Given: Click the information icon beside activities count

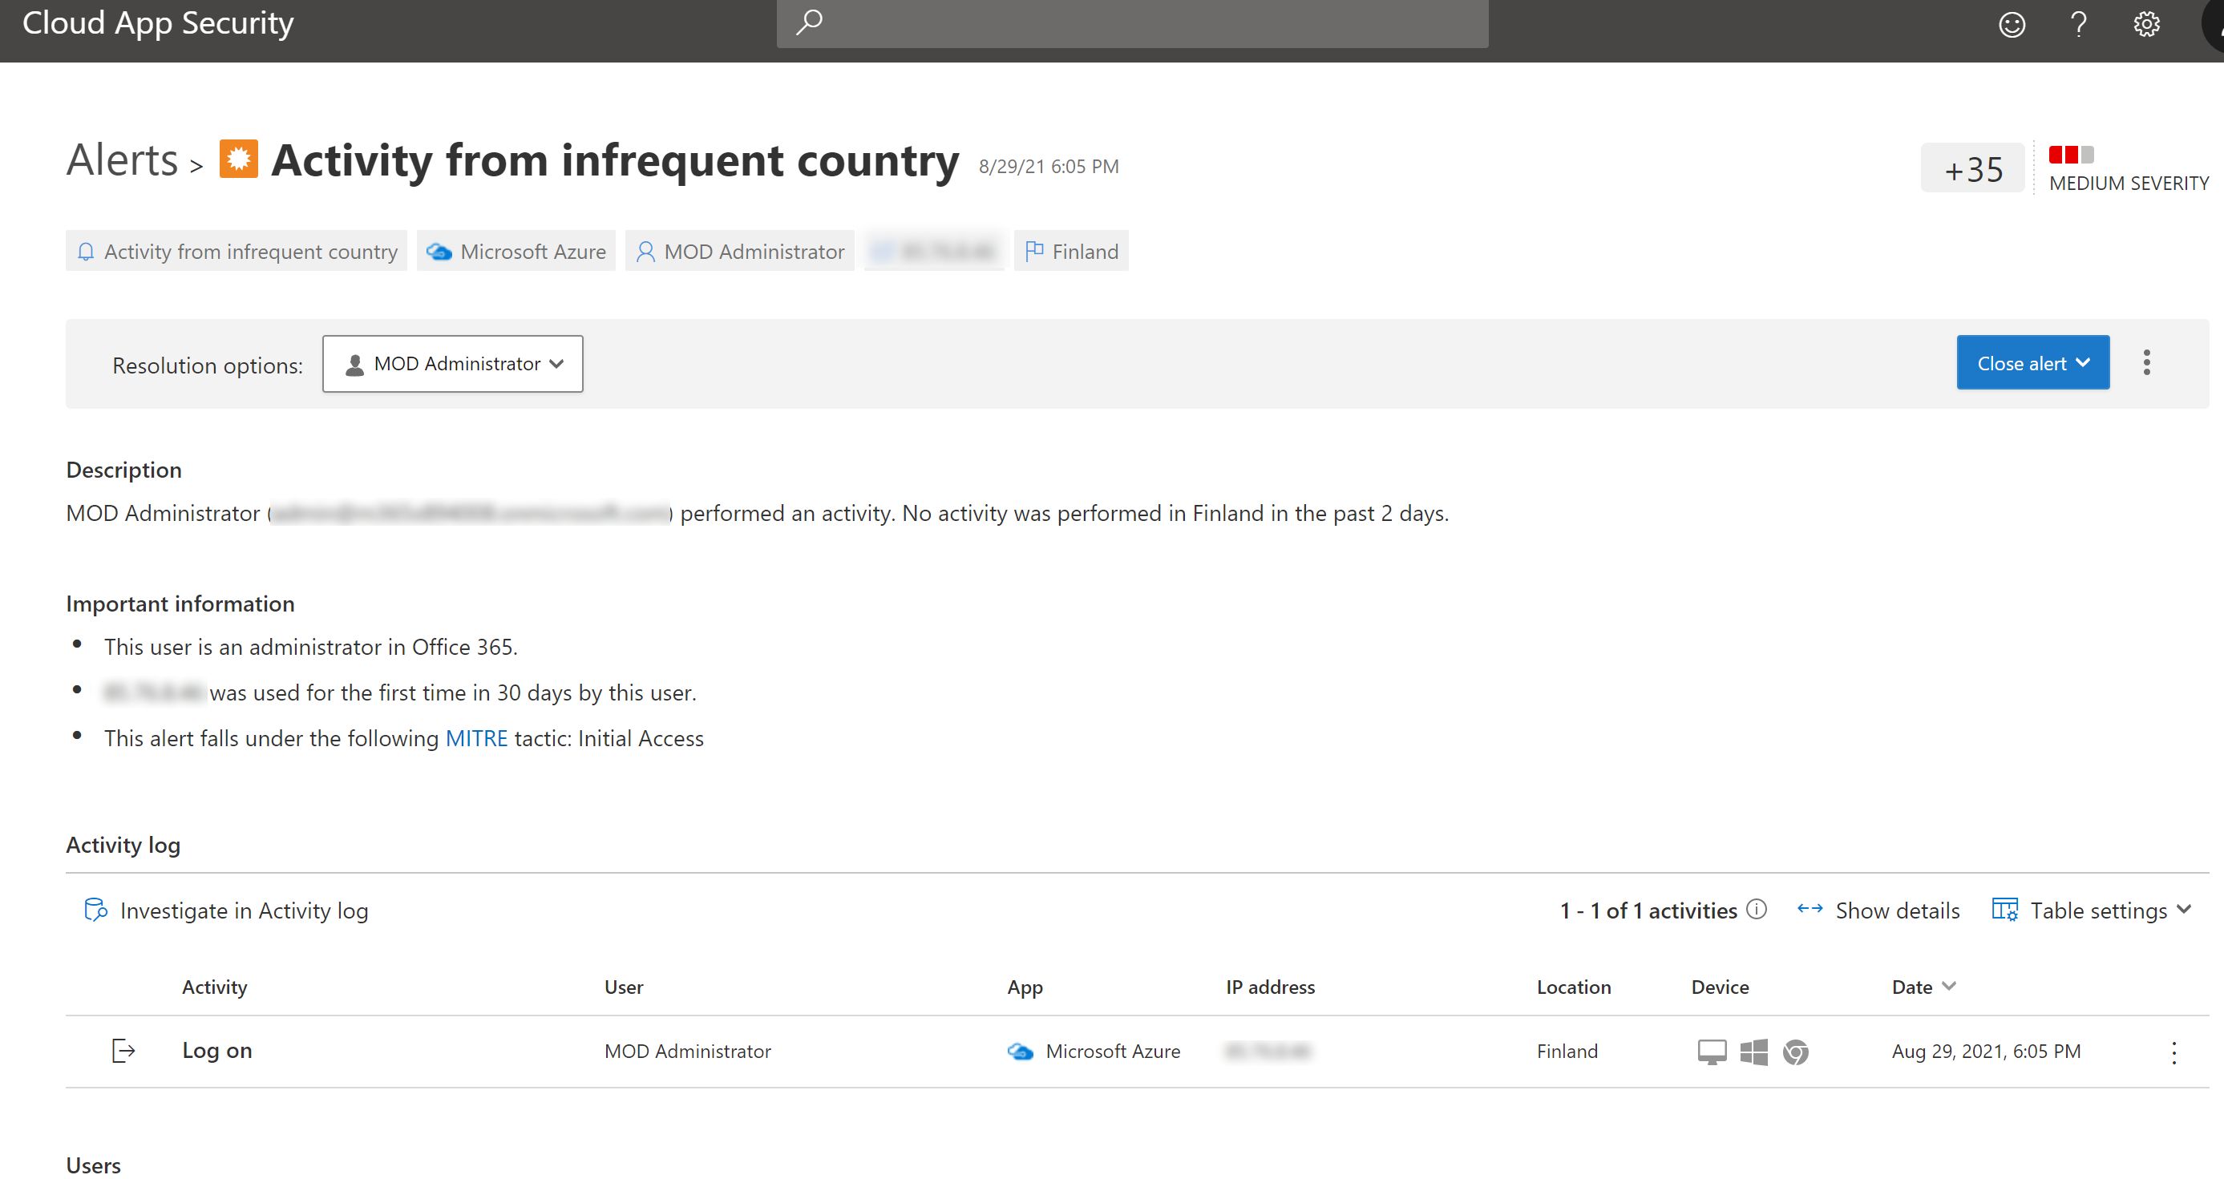Looking at the screenshot, I should click(x=1756, y=909).
